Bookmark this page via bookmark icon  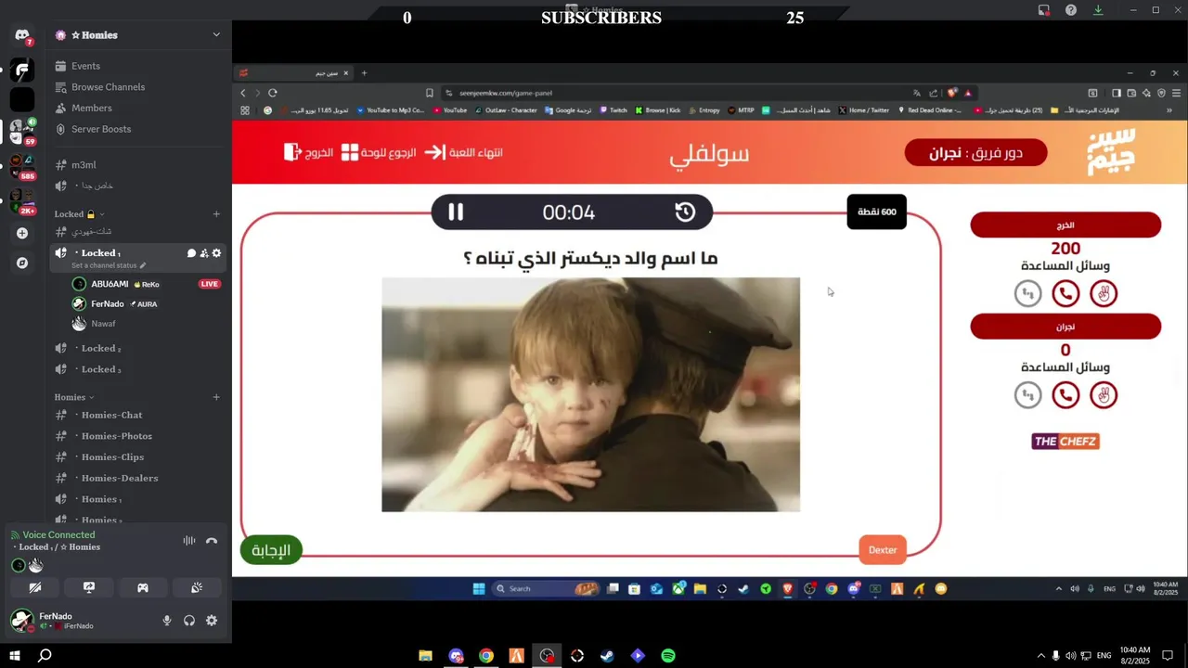(430, 93)
